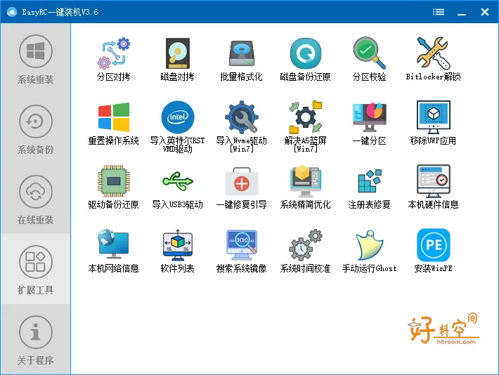
Task: Close the EasyRC window
Action: coord(485,12)
